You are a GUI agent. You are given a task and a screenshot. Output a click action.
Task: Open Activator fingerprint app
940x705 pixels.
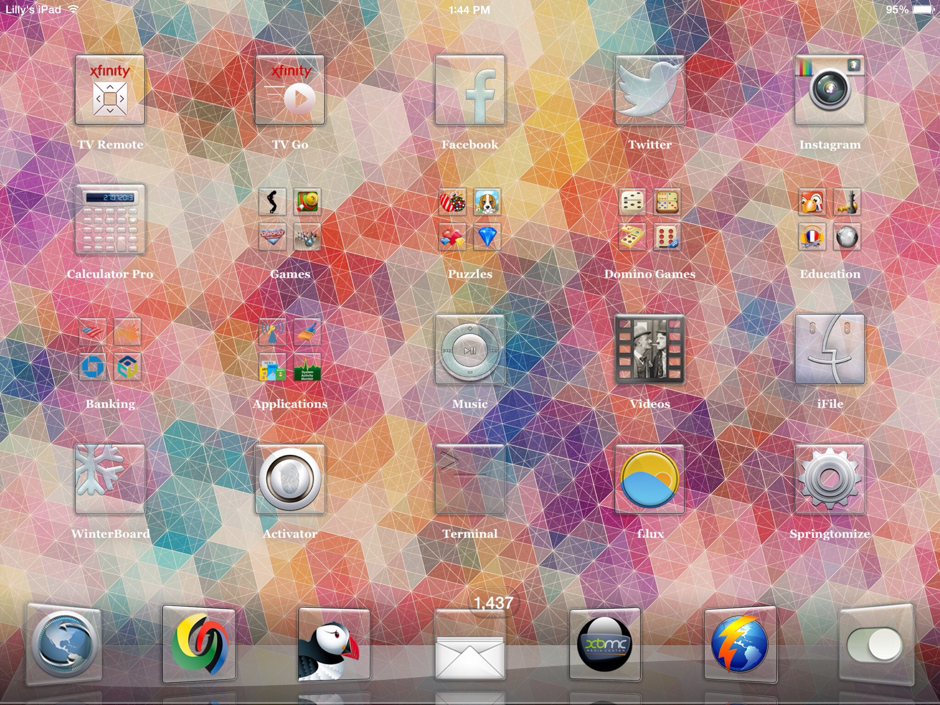pyautogui.click(x=290, y=479)
